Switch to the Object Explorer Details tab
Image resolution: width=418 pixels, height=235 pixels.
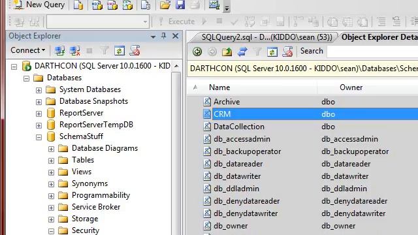tap(379, 37)
